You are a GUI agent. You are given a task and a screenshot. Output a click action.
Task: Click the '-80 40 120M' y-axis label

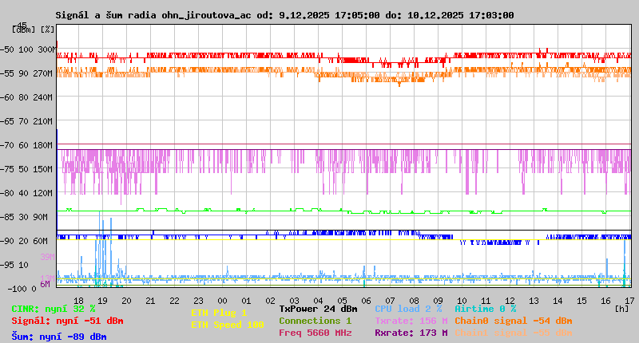26,193
